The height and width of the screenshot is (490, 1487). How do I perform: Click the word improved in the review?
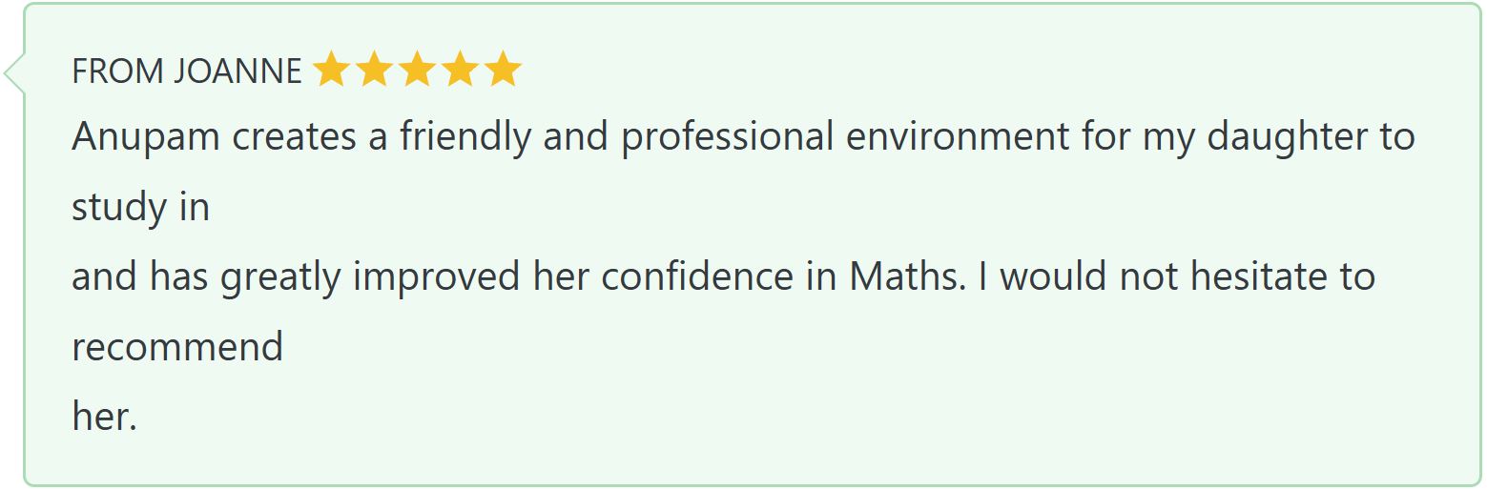[436, 277]
